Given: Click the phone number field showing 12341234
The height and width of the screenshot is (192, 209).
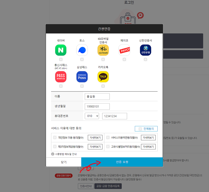Looking at the screenshot, I should 114,116.
